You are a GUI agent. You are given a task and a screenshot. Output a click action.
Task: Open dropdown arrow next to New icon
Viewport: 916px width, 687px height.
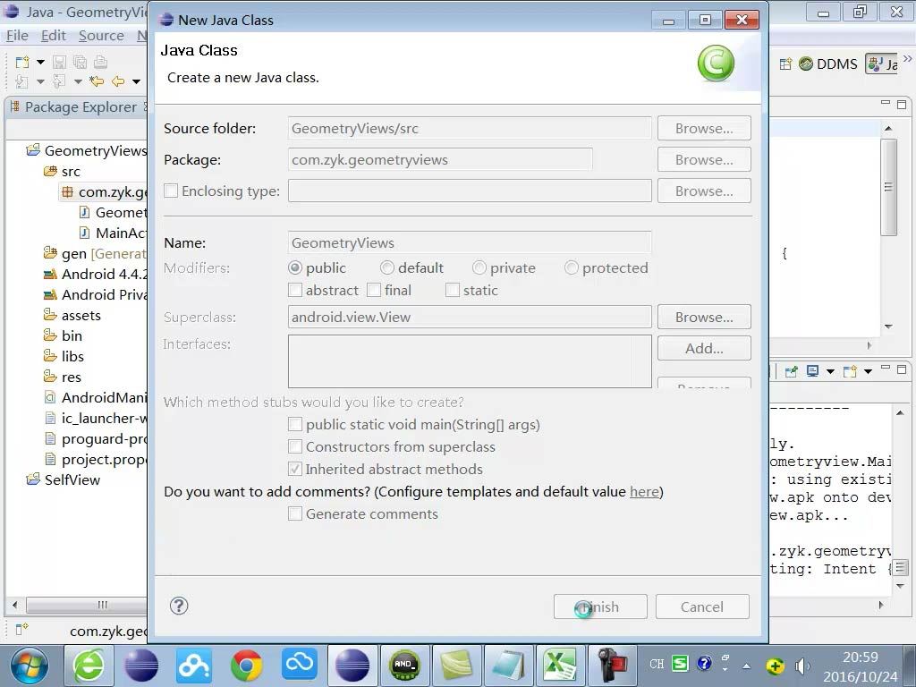tap(40, 62)
